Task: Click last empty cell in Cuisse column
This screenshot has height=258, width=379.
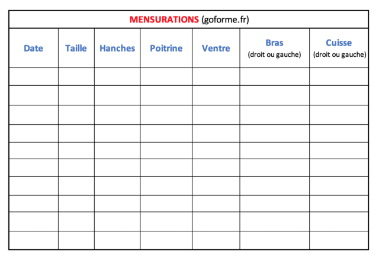Action: click(x=339, y=240)
